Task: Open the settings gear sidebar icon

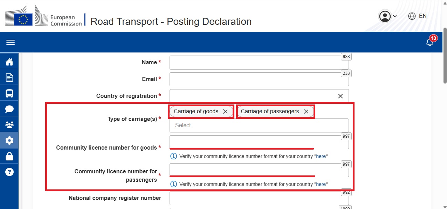Action: [9, 140]
